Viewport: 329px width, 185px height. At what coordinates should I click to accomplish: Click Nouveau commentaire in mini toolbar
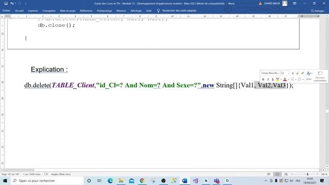pyautogui.click(x=320, y=77)
